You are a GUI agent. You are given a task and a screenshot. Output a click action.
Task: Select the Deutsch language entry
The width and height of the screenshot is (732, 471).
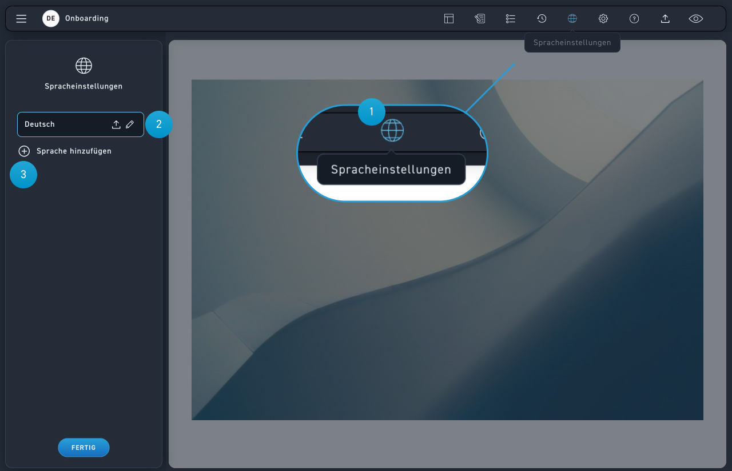click(x=57, y=124)
